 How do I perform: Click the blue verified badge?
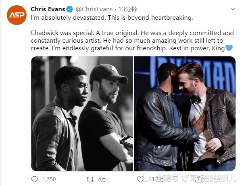click(69, 9)
